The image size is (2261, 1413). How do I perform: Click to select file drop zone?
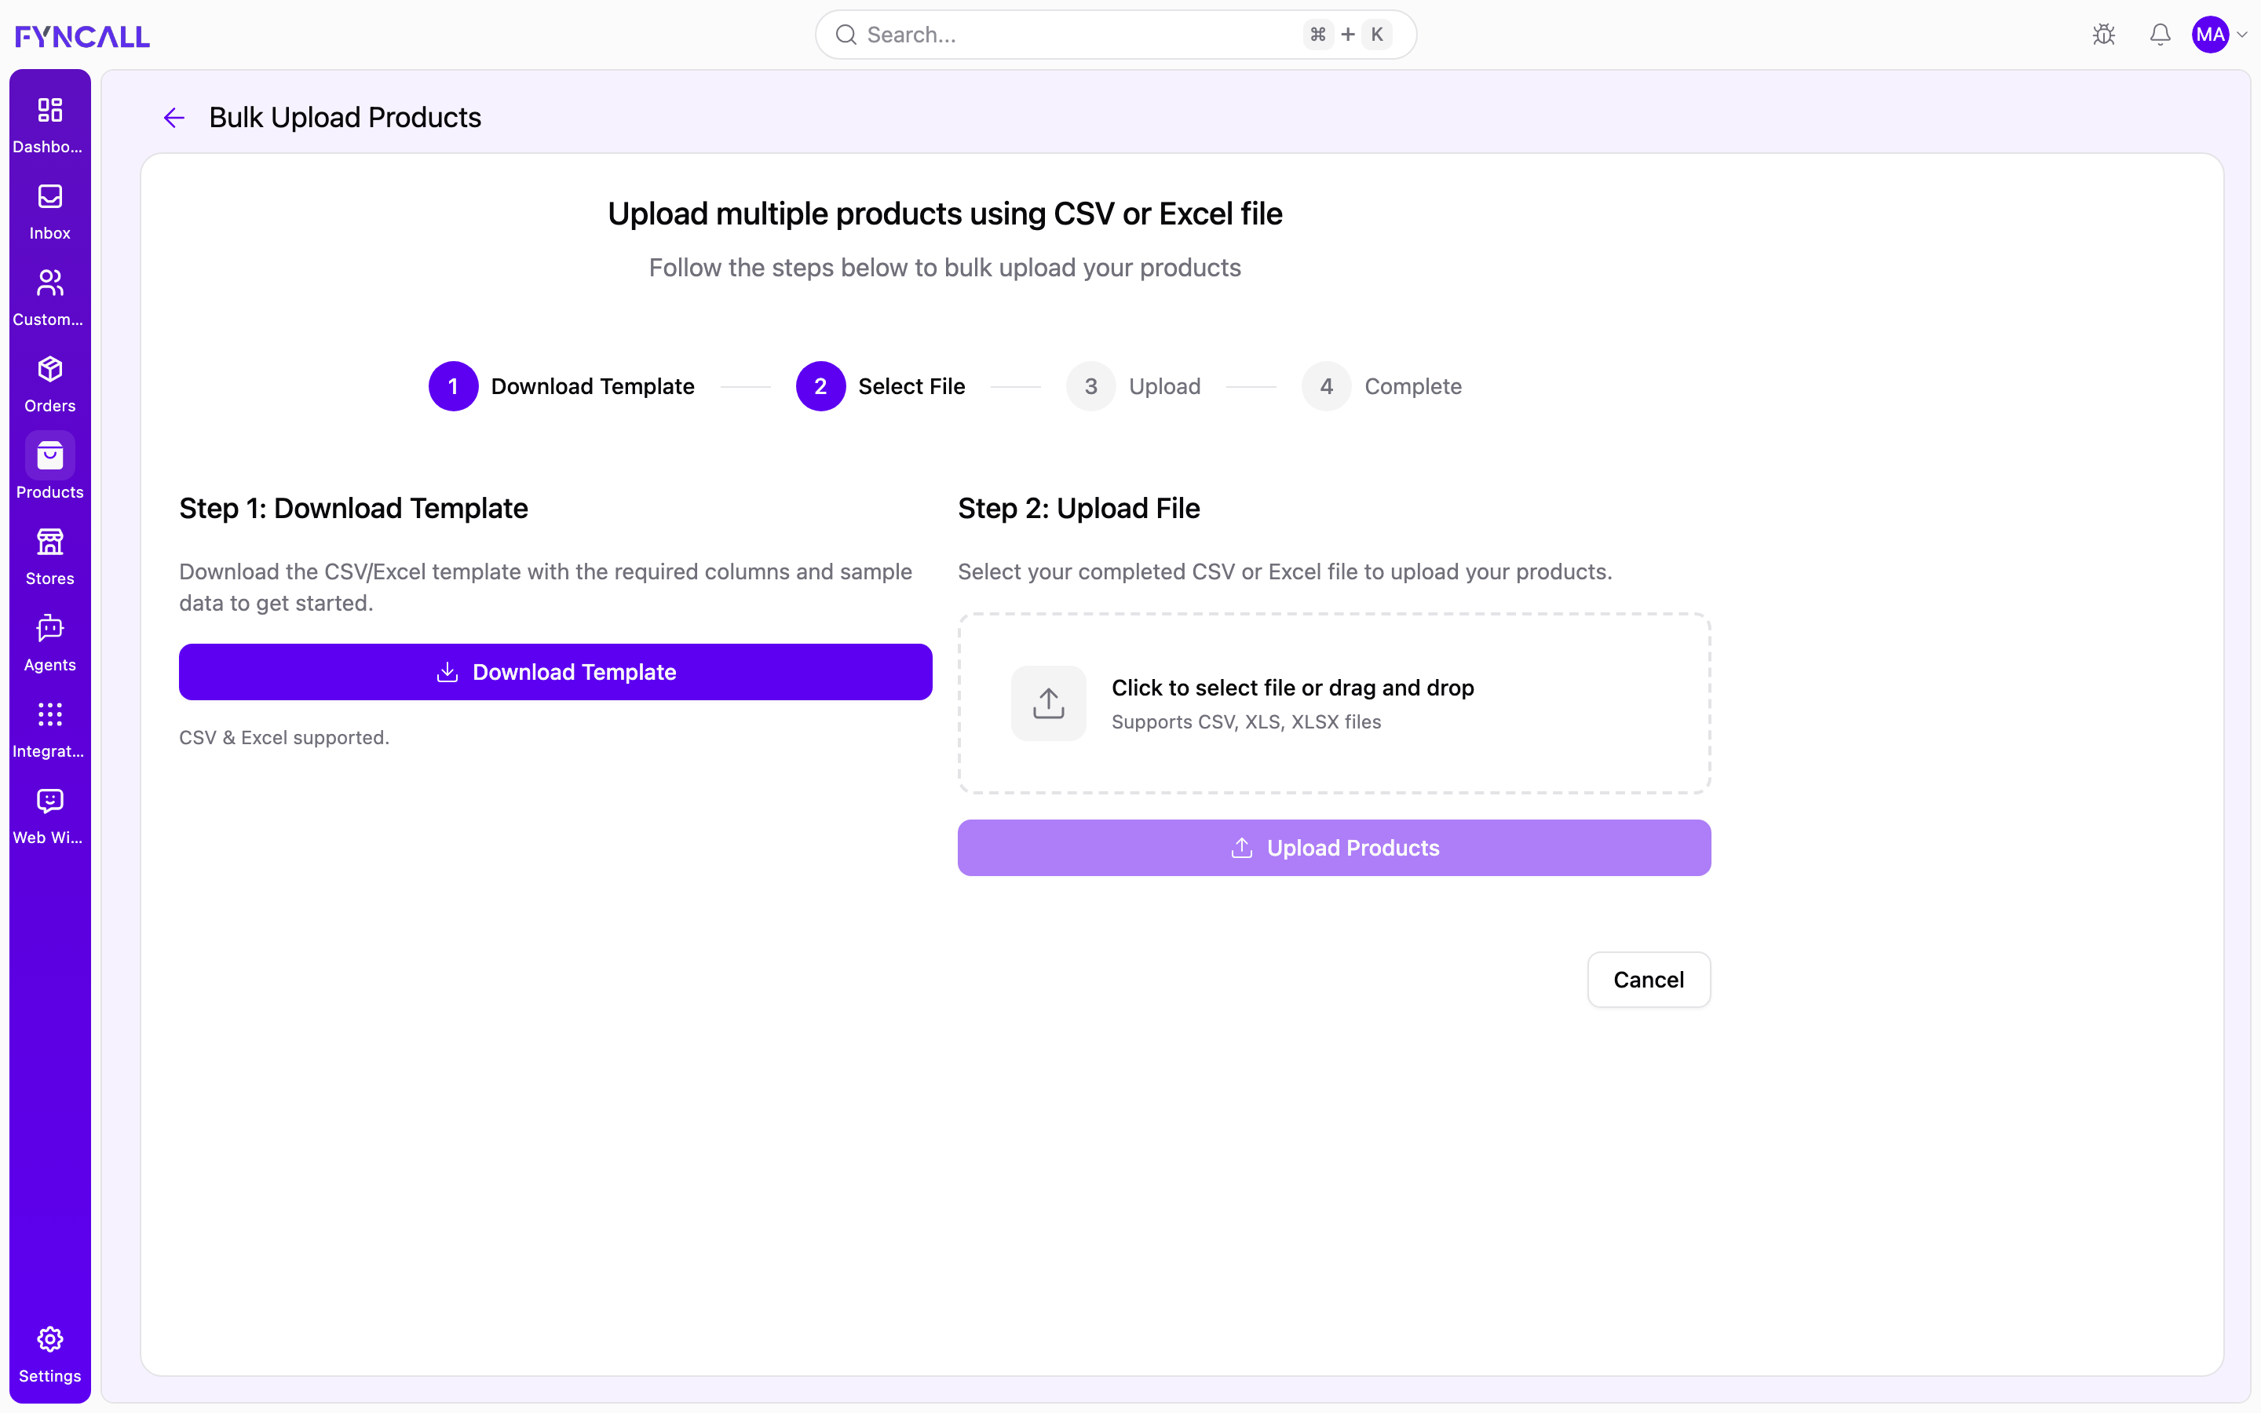pos(1334,703)
